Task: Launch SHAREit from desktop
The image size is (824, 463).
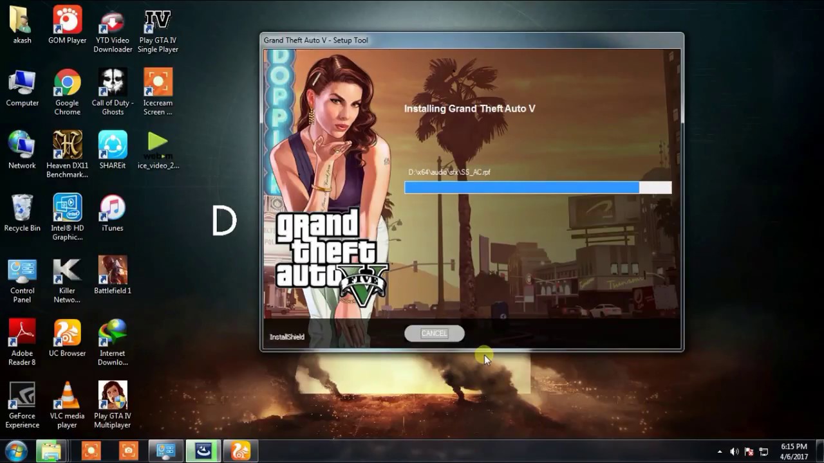Action: (113, 150)
